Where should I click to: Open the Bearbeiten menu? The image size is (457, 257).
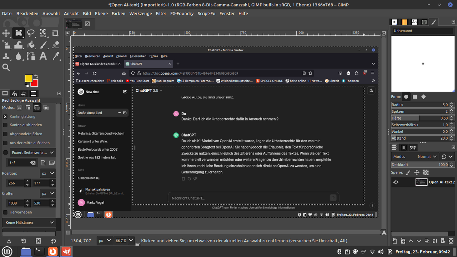click(x=27, y=14)
